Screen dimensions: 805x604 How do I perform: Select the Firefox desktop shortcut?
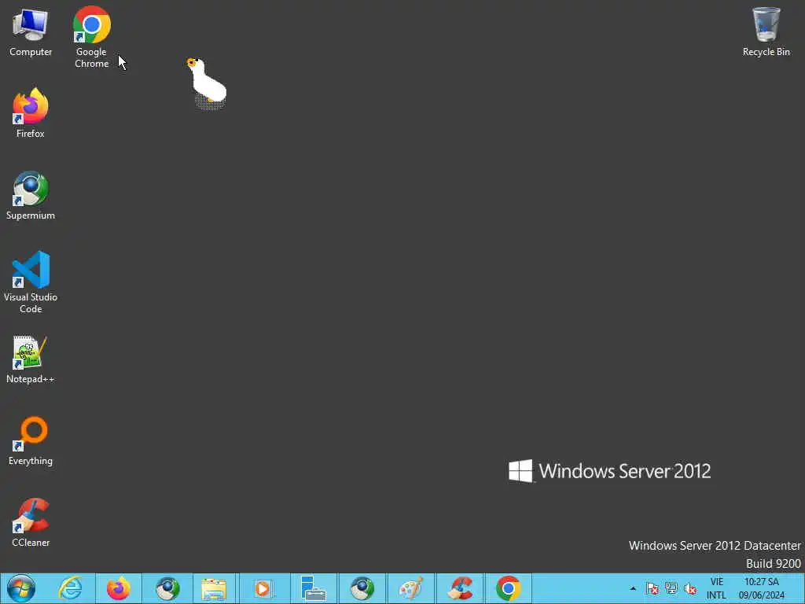tap(31, 113)
